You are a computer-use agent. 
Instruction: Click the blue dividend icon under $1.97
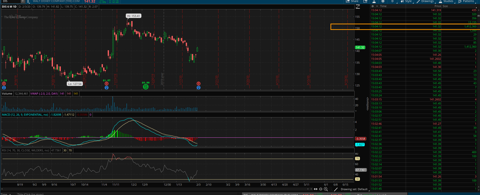tap(106, 87)
